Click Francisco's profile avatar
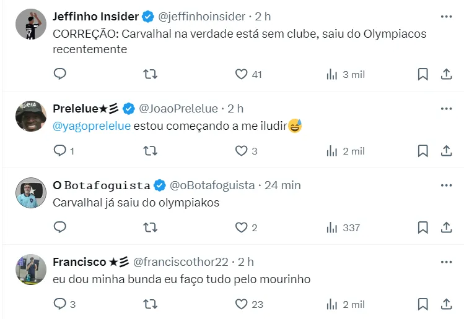Image resolution: width=464 pixels, height=319 pixels. click(31, 270)
